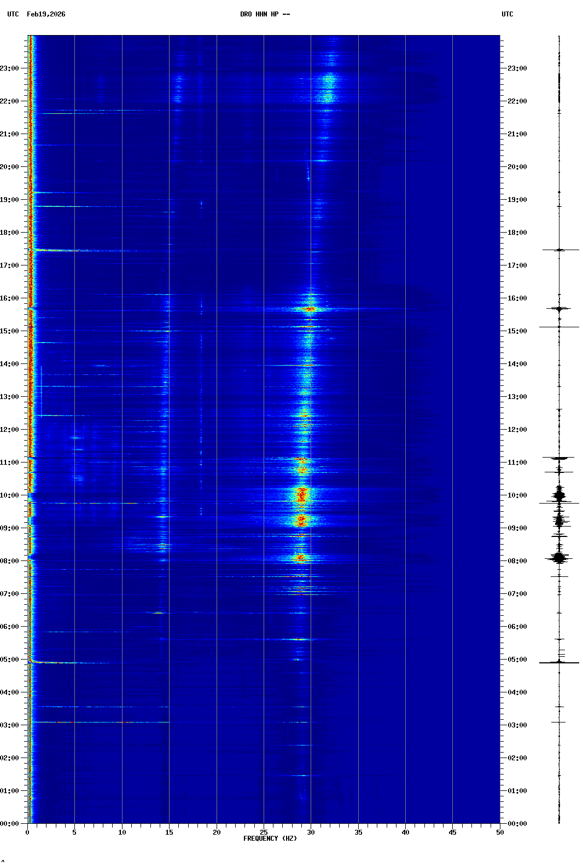Select the 10:00 mark on left time axis

pos(10,495)
